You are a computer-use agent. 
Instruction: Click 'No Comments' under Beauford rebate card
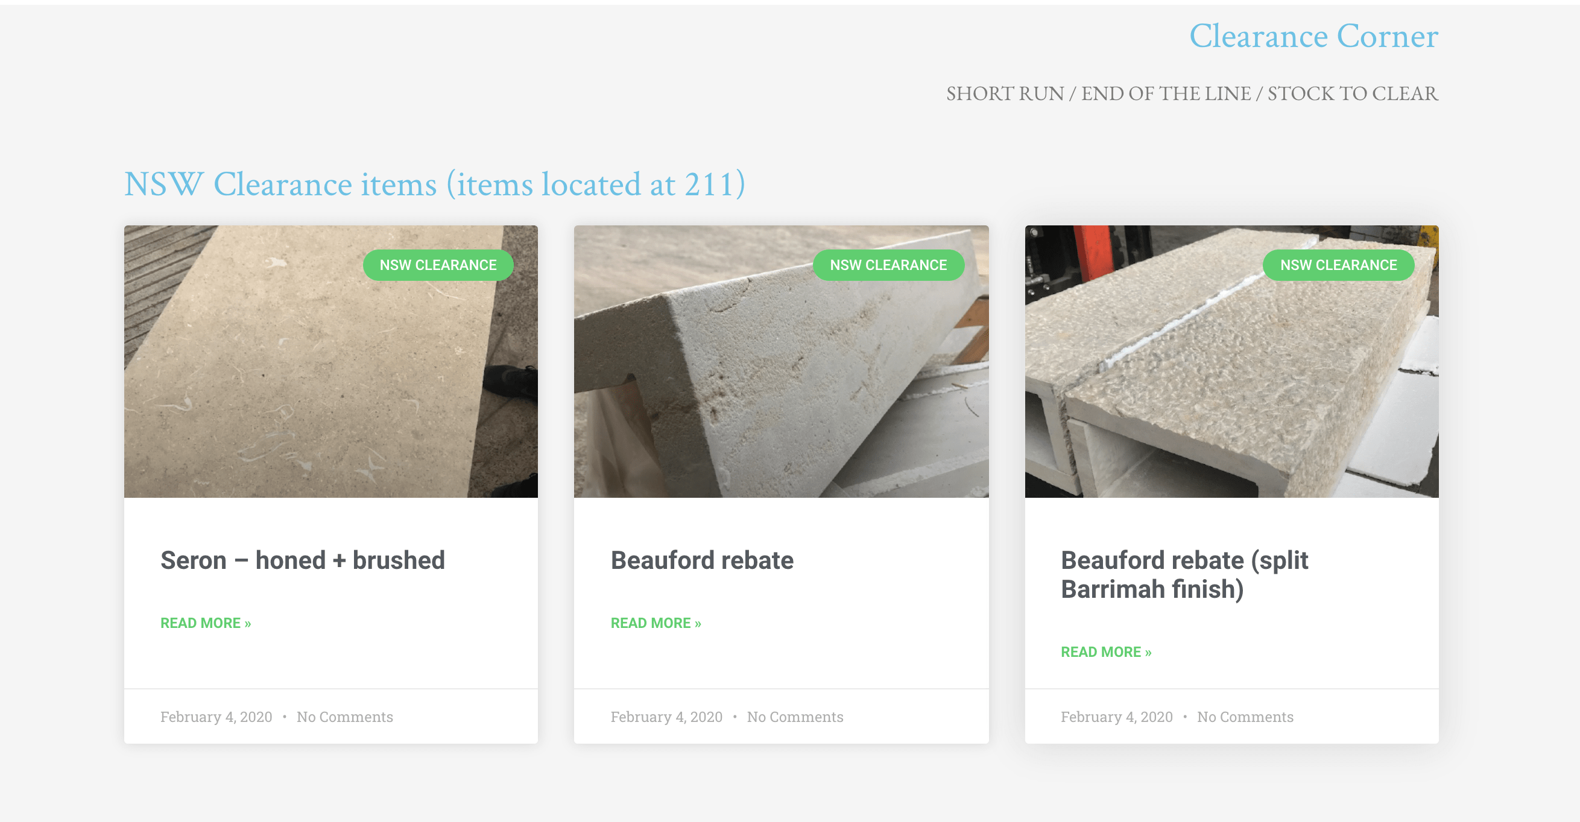pyautogui.click(x=795, y=717)
